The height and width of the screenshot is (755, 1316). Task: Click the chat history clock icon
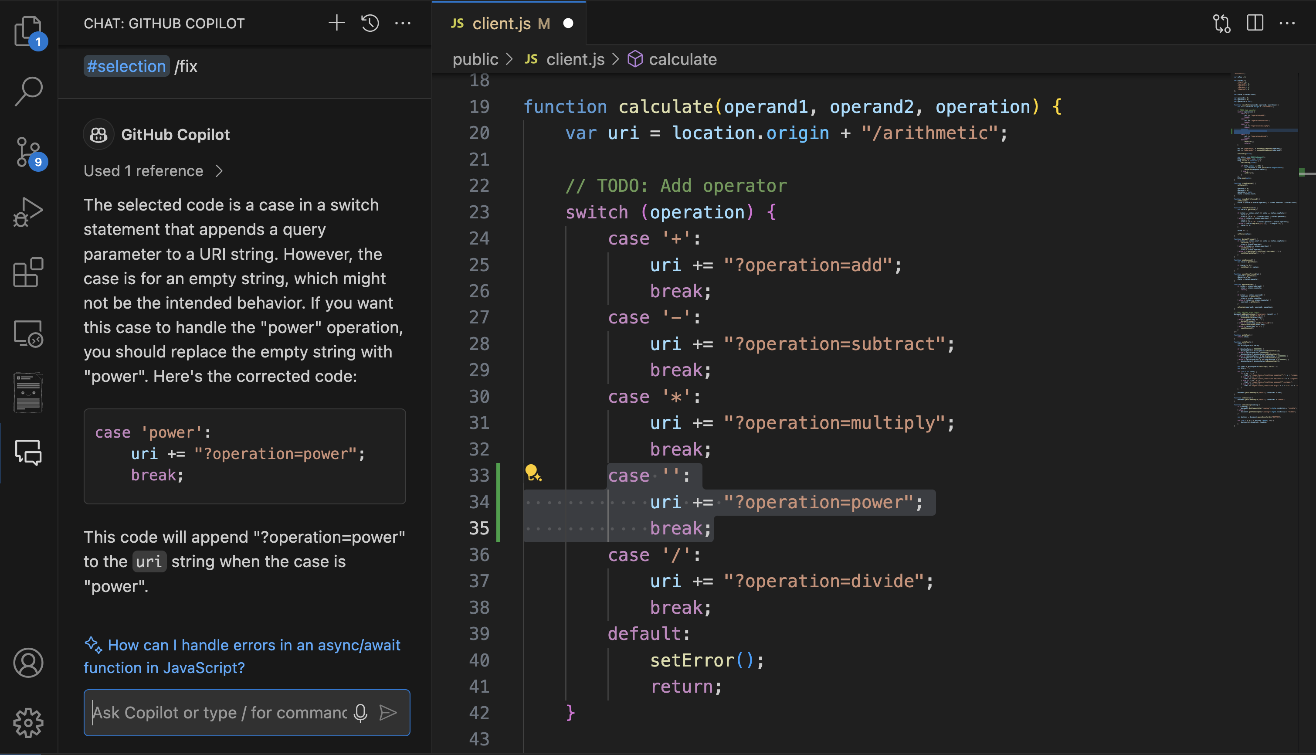tap(370, 24)
